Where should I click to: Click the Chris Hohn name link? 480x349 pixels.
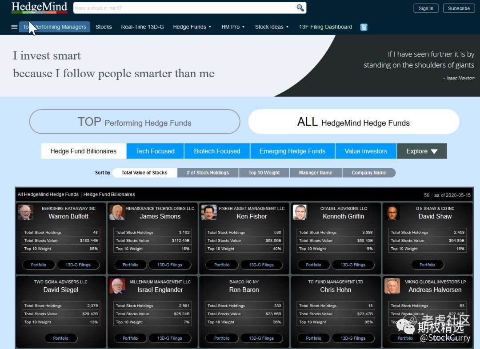(x=336, y=290)
